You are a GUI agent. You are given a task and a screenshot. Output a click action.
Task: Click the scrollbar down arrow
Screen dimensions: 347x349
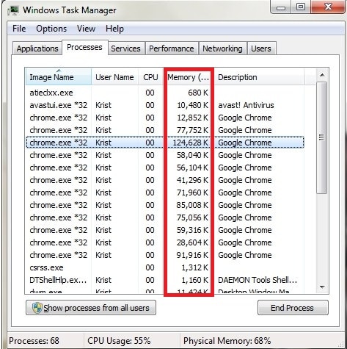(x=322, y=287)
